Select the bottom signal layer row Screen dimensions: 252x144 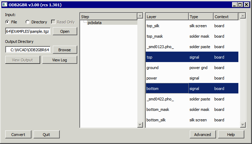[x=192, y=89]
